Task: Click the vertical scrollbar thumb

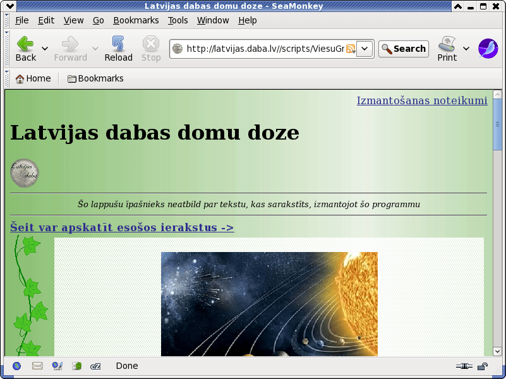Action: [x=497, y=124]
